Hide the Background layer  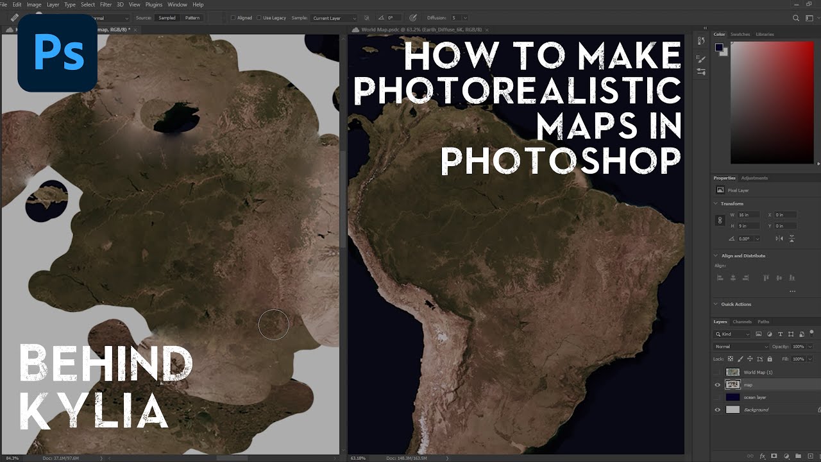(718, 409)
